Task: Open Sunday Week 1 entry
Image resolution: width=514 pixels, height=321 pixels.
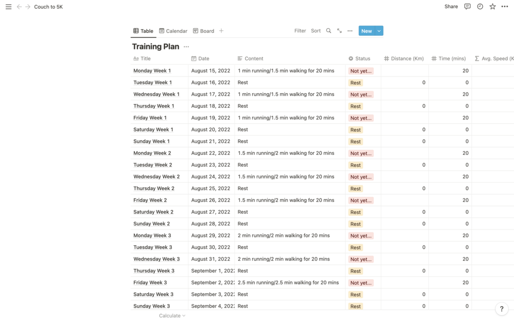Action: pos(151,142)
